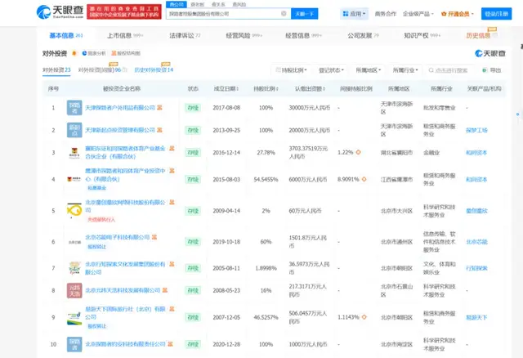Click the equity icon after 北京芯能电子科技有限公司

click(x=154, y=237)
